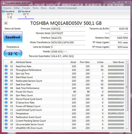The height and width of the screenshot is (134, 132).
Task: Click the status icon for Reallocation Event Count
Action: pyautogui.click(x=6, y=117)
